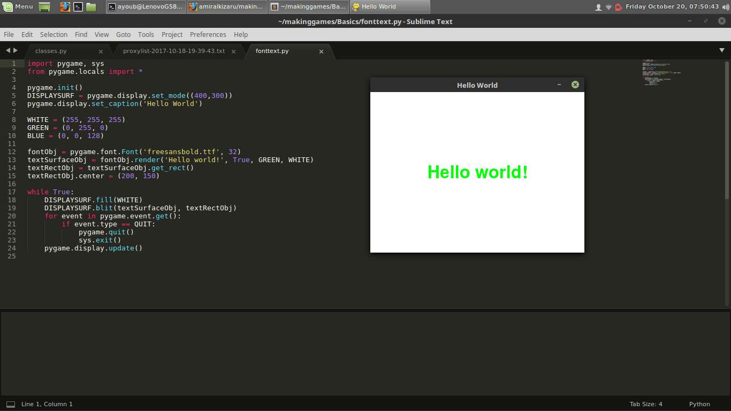Switch to the ~/makinggames Sublime taskbar entry
The height and width of the screenshot is (411, 731).
point(308,7)
